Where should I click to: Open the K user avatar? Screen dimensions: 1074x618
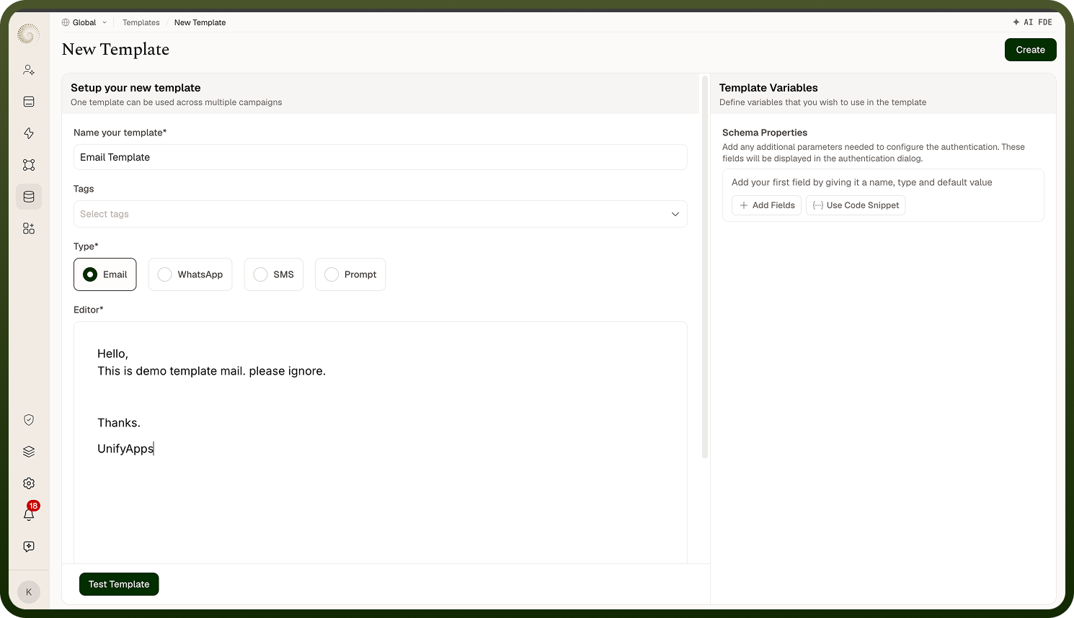pyautogui.click(x=29, y=592)
